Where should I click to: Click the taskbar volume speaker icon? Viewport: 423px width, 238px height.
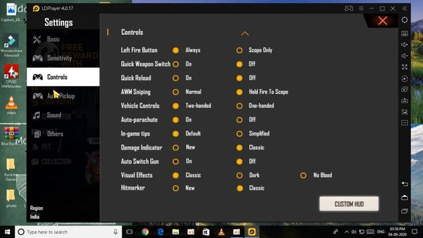pyautogui.click(x=354, y=232)
